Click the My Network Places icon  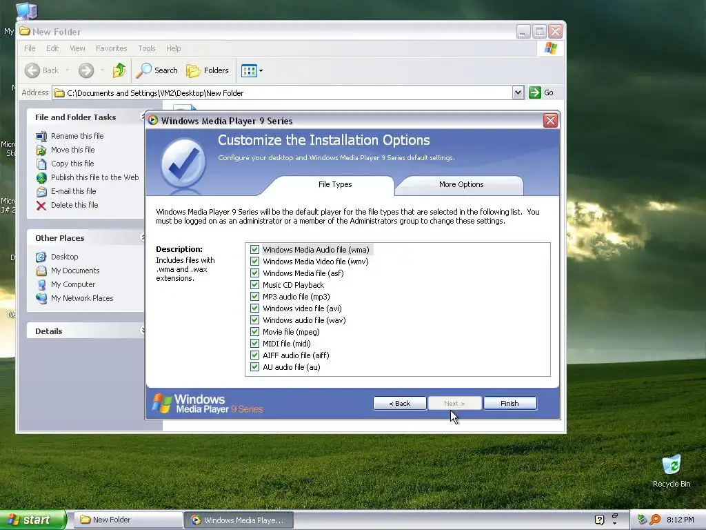click(x=41, y=298)
